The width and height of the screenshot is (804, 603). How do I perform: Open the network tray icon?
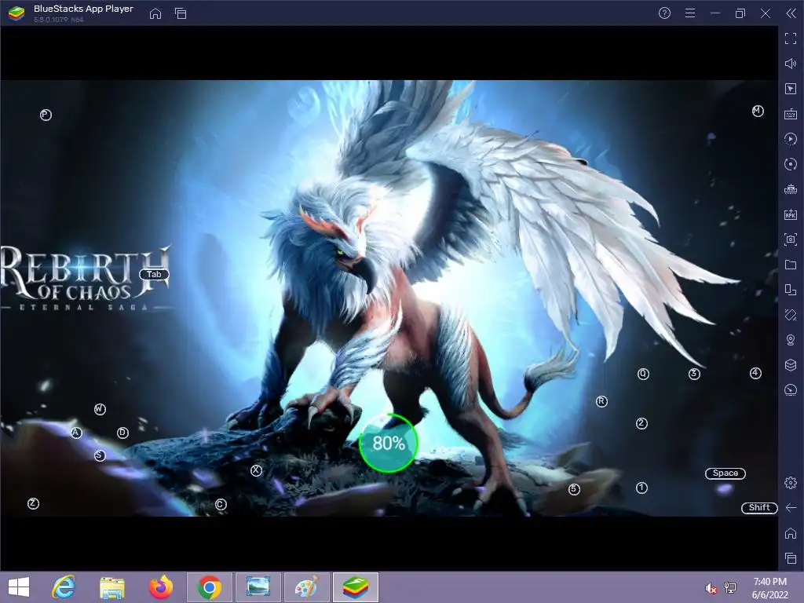coord(730,588)
